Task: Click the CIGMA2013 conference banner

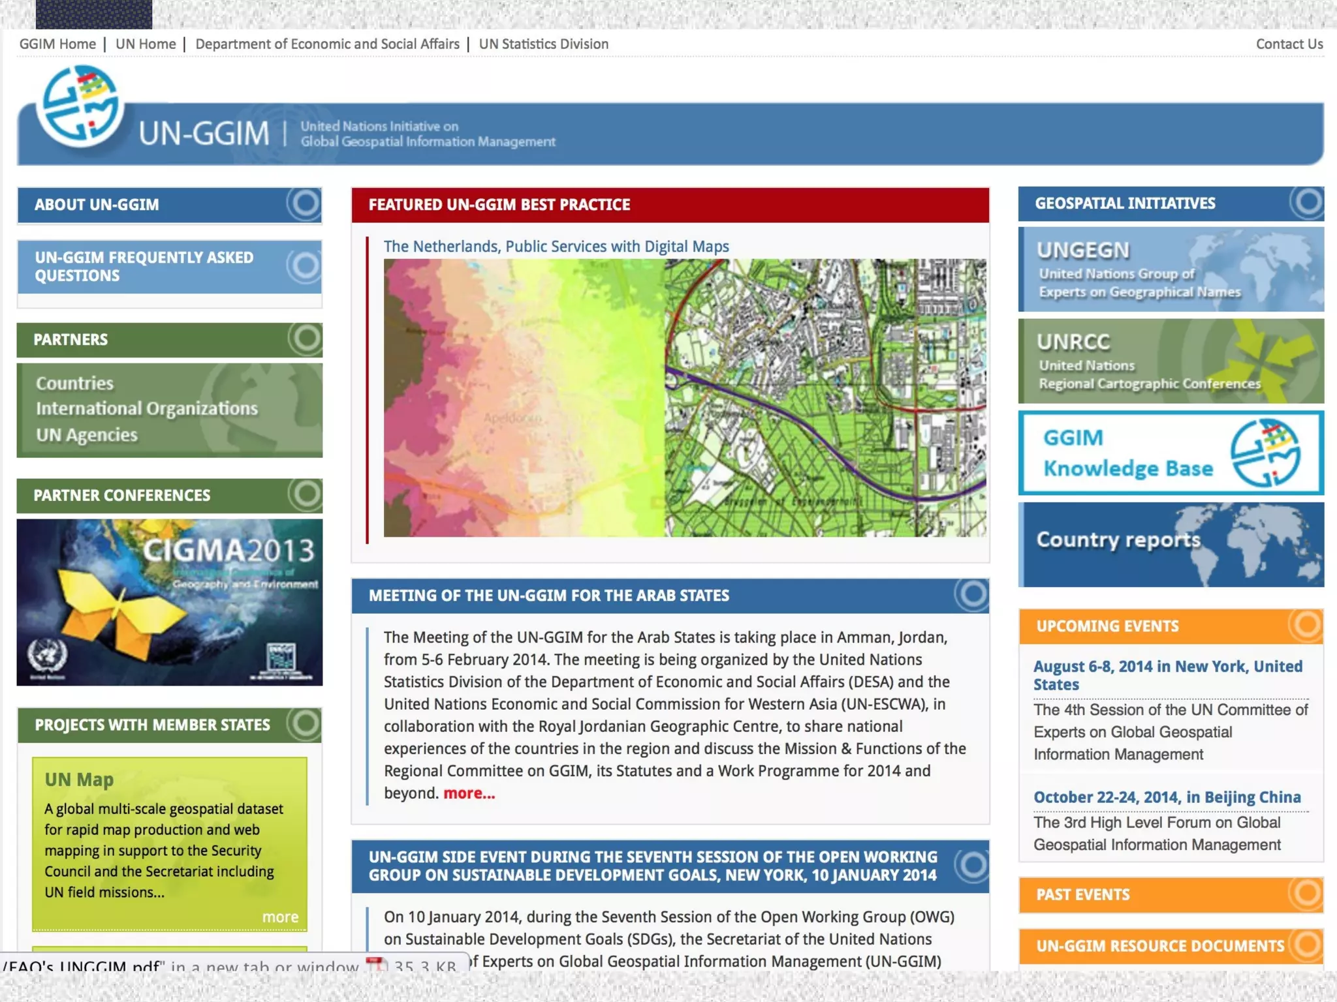Action: click(169, 602)
